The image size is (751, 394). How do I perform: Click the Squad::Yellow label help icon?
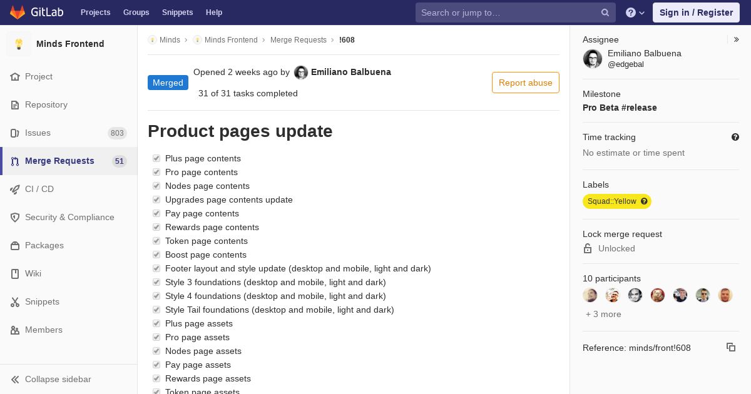click(644, 201)
